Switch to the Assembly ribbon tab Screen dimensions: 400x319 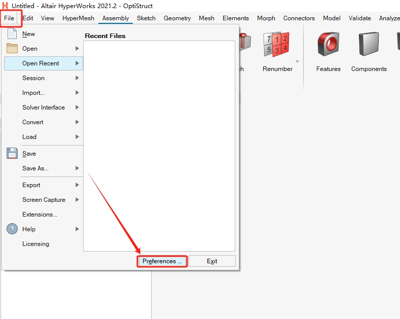[x=116, y=18]
